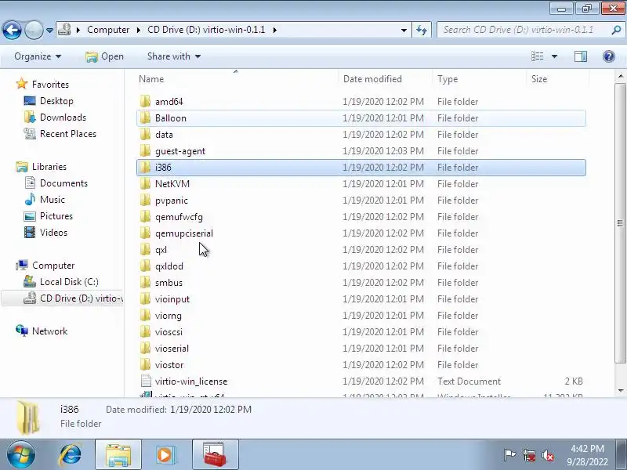Click the red toolbox taskbar icon
Screen dimensions: 627x470
click(x=215, y=454)
